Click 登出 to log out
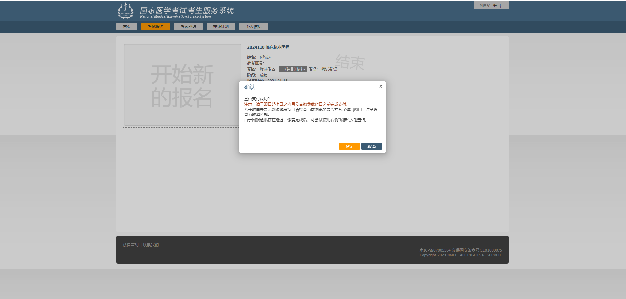 [x=497, y=6]
